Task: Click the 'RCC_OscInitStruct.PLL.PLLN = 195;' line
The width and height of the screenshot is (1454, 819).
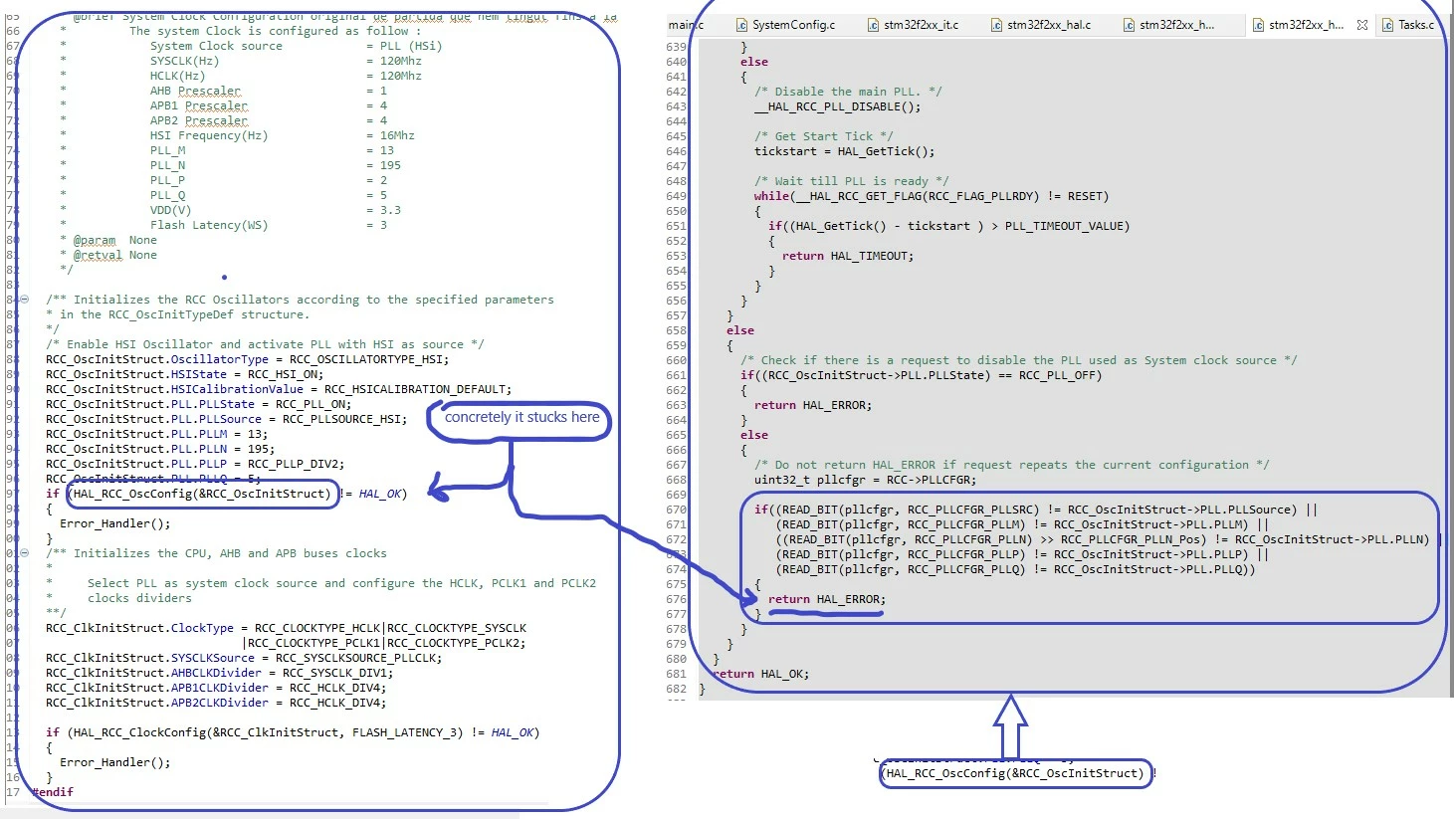Action: coord(160,449)
